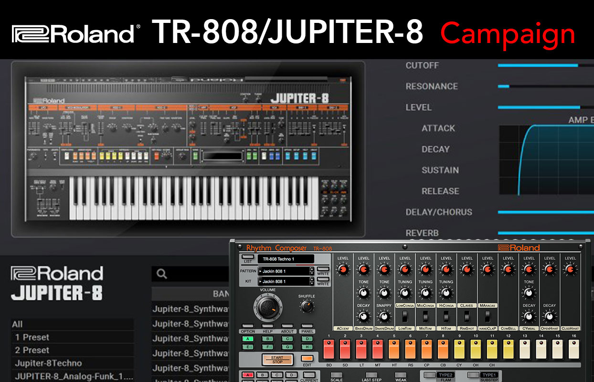Click the SnareDrum SNAPPY knob

(384, 316)
